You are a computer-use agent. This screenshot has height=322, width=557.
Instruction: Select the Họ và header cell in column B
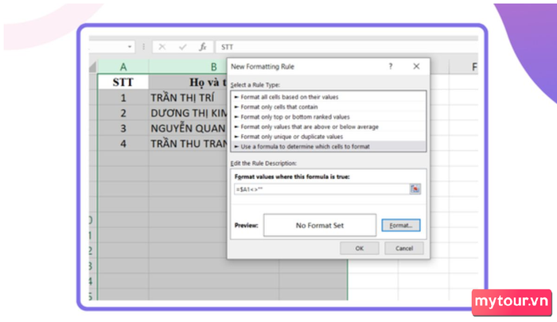(x=188, y=82)
